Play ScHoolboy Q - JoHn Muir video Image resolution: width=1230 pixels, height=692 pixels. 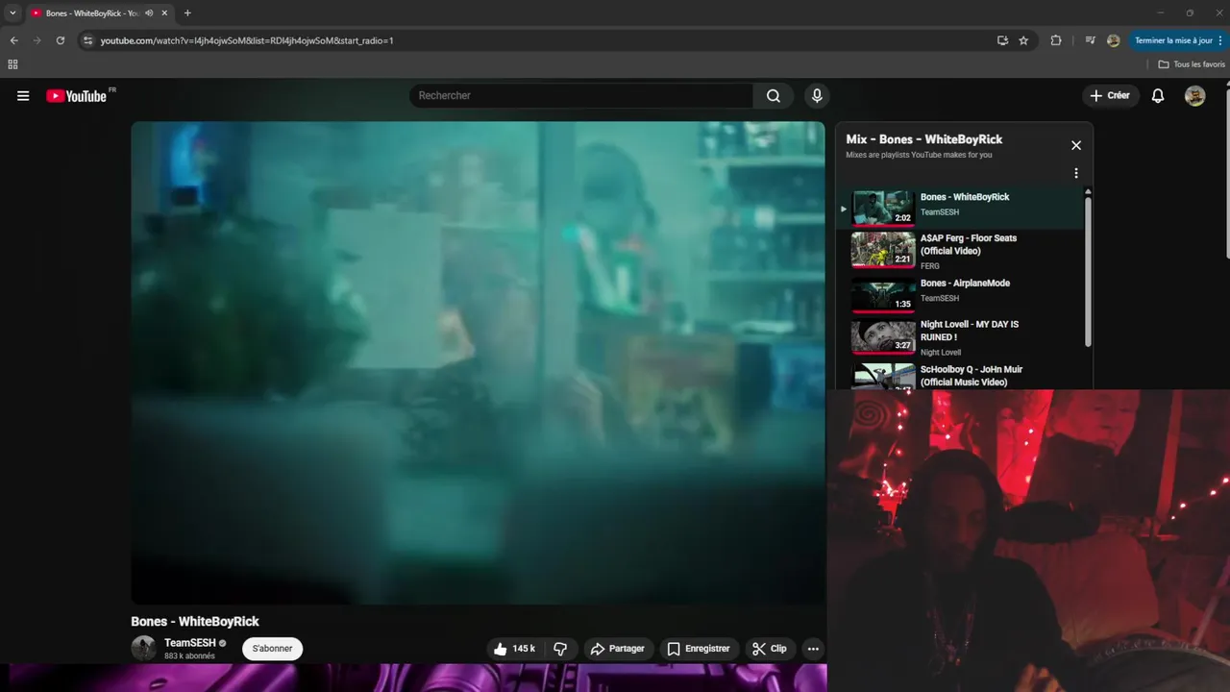tap(961, 376)
